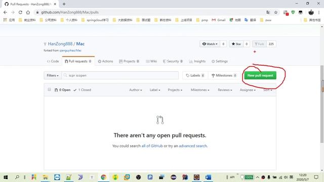Open the Watch dropdown button

click(x=210, y=44)
